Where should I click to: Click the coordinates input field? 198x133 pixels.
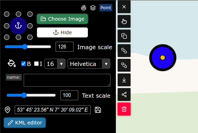pos(53,110)
